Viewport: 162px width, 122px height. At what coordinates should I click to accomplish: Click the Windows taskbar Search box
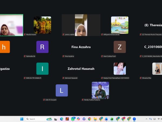(39, 119)
